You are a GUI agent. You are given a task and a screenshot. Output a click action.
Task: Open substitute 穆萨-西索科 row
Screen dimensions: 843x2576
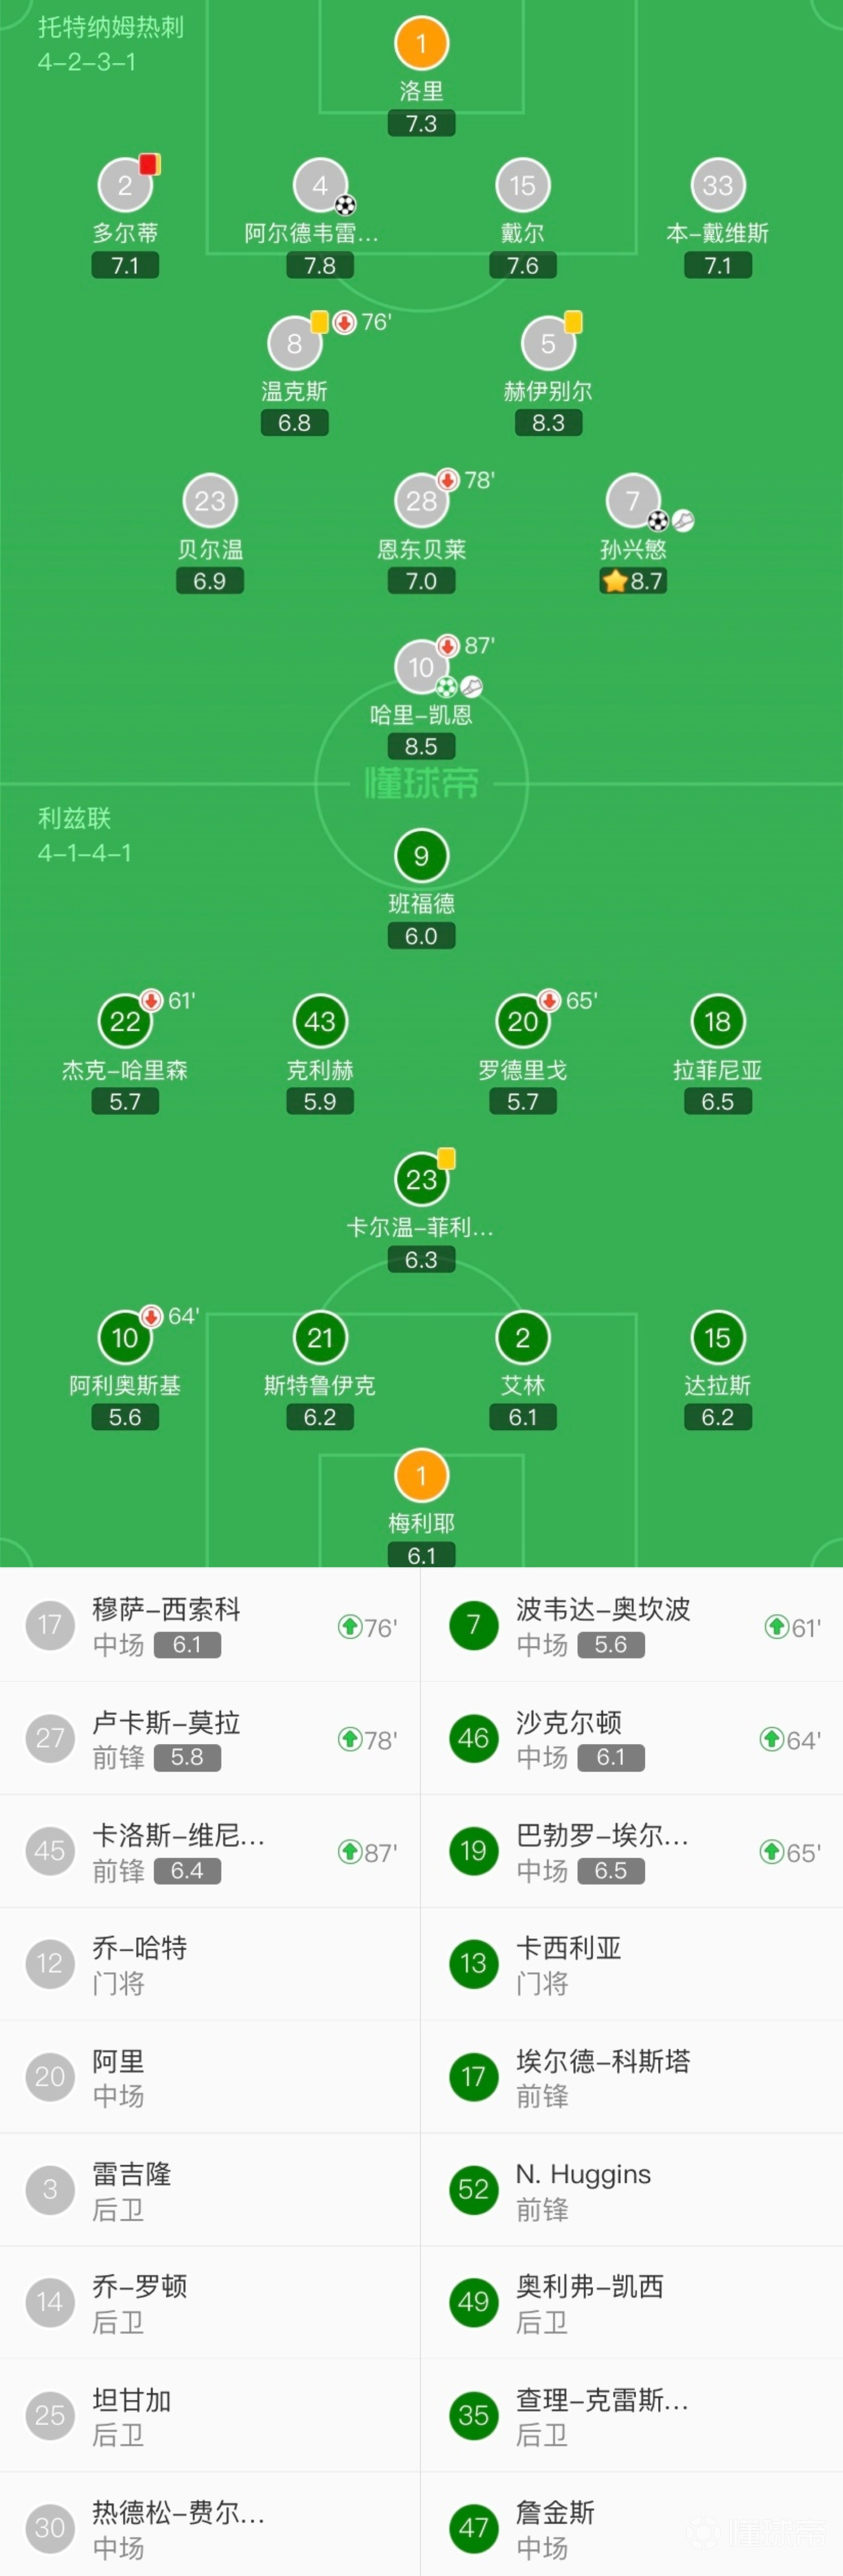pos(210,1625)
